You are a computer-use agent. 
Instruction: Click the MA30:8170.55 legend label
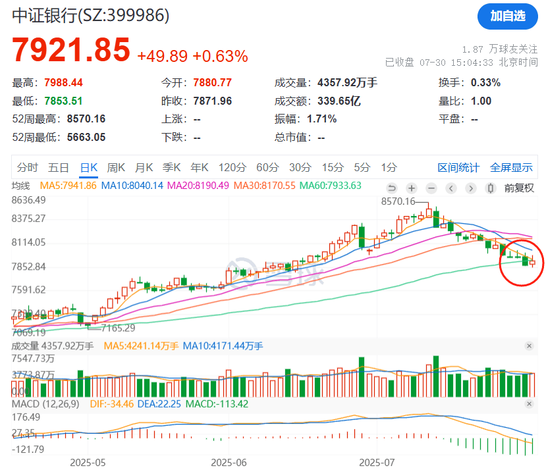[x=264, y=186]
